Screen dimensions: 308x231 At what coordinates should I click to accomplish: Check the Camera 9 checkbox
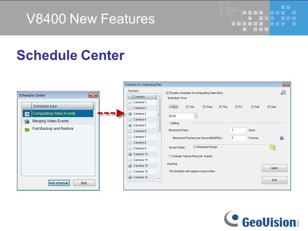pyautogui.click(x=130, y=149)
